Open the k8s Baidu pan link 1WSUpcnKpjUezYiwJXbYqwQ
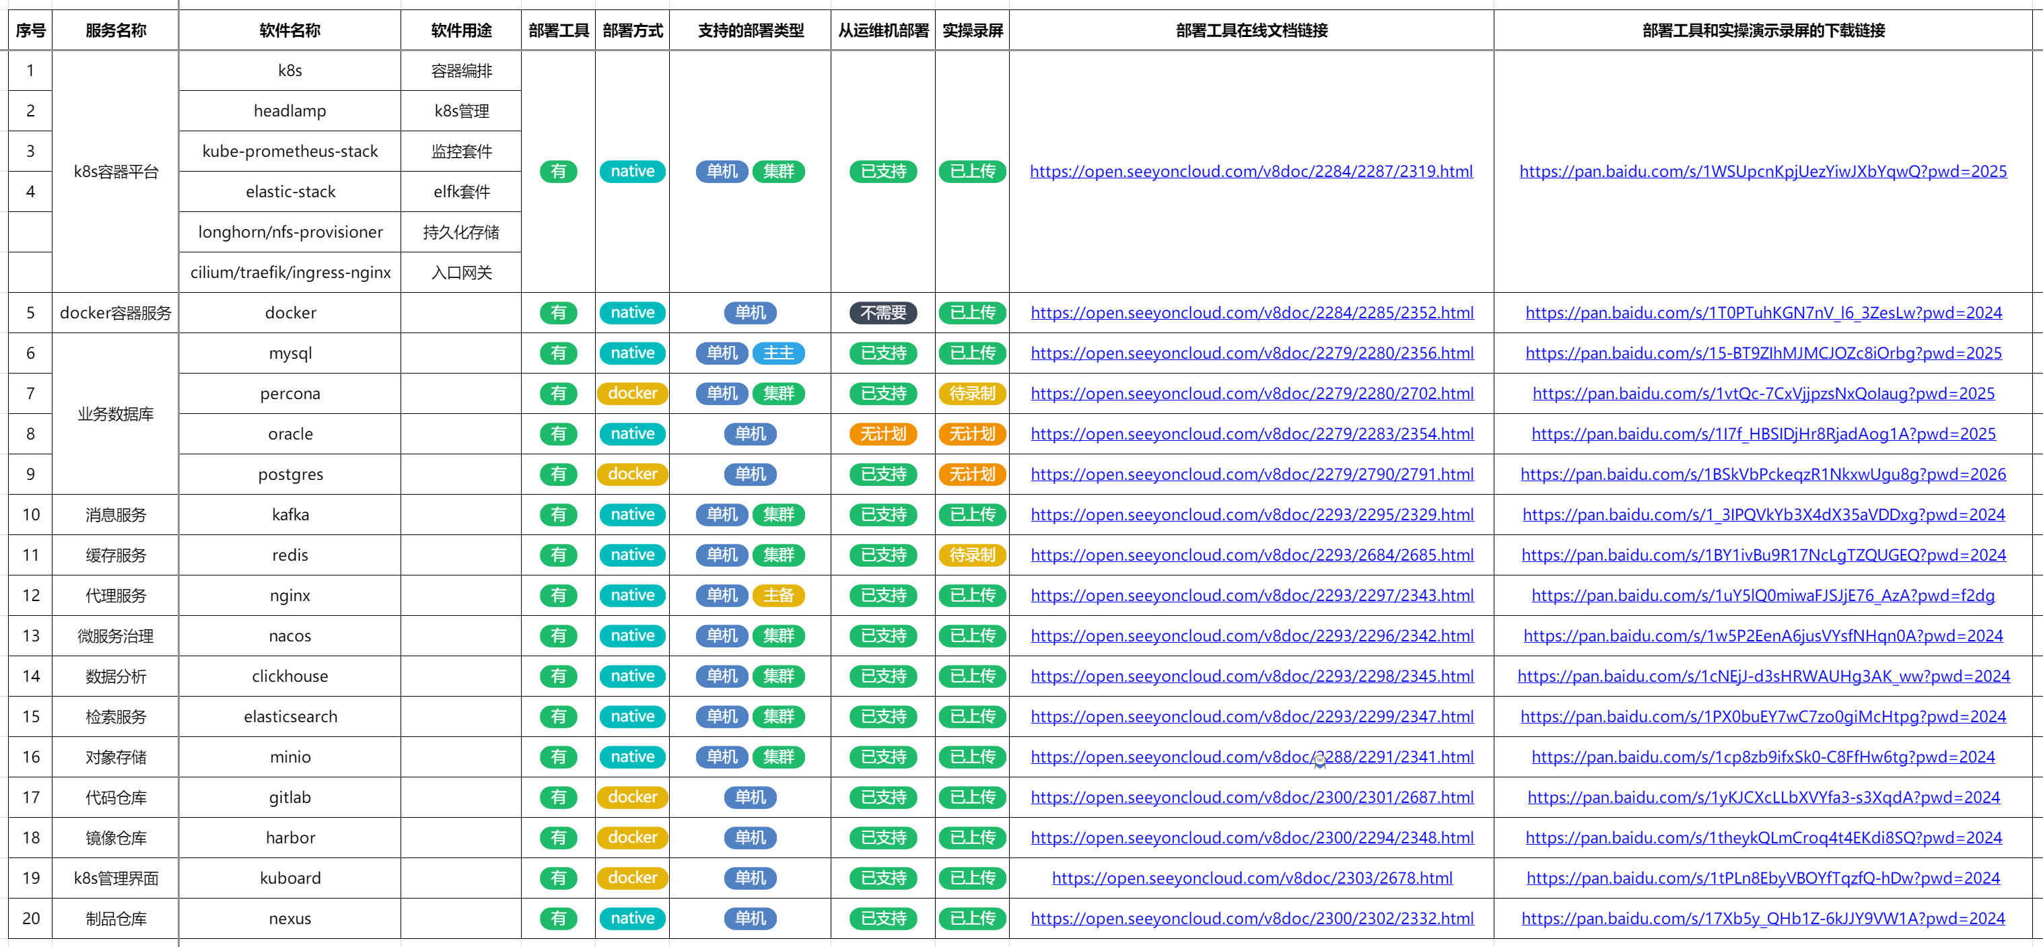This screenshot has height=947, width=2043. [x=1762, y=172]
